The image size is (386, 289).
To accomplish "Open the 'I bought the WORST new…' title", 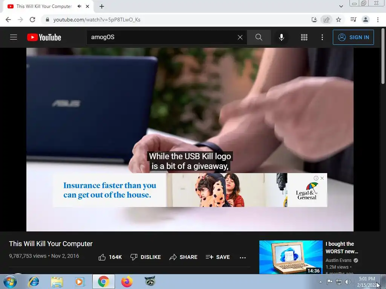I will click(342, 248).
